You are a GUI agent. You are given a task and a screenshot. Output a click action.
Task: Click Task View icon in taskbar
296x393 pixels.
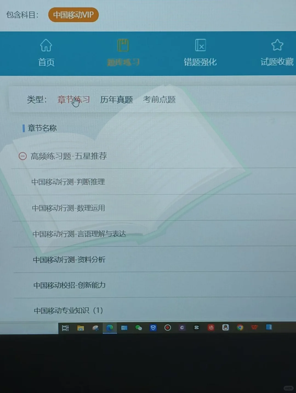click(x=65, y=328)
